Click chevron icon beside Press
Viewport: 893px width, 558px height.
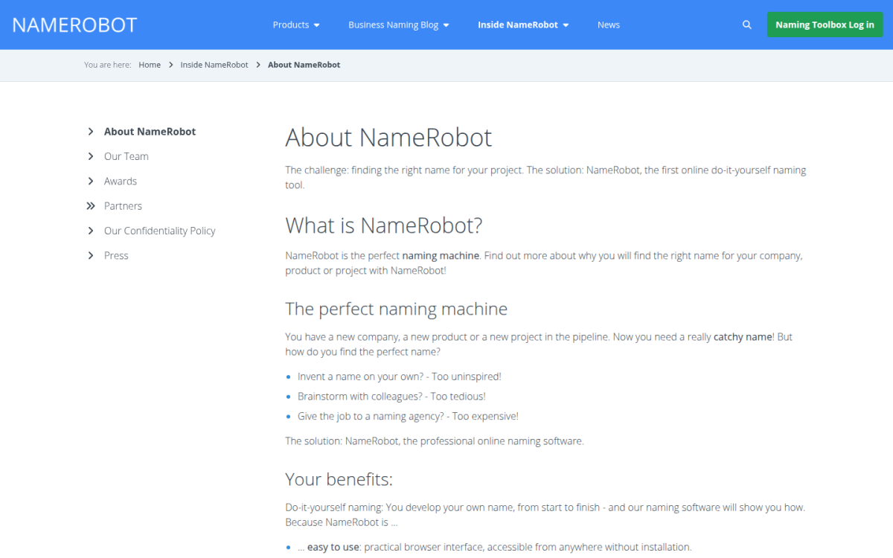tap(91, 255)
